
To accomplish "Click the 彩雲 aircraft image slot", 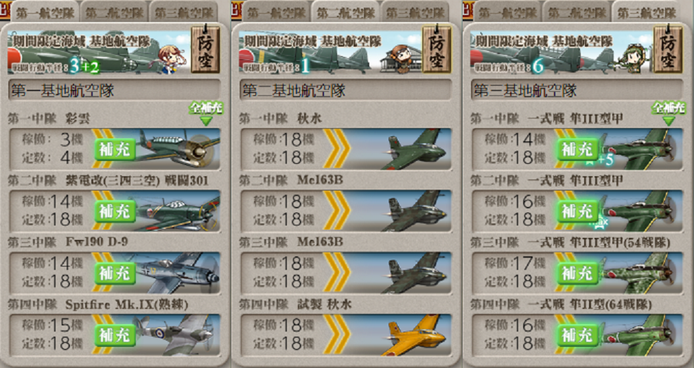I will tap(177, 149).
